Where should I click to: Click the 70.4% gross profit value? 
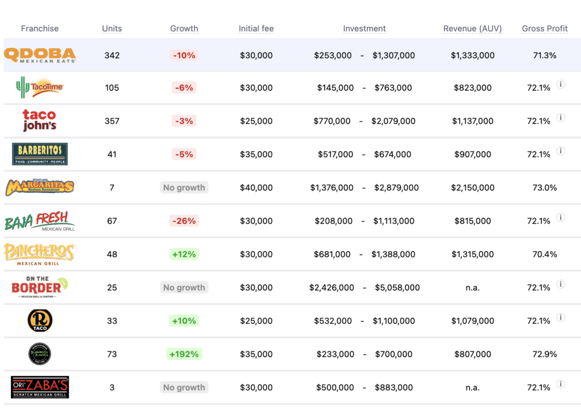545,254
